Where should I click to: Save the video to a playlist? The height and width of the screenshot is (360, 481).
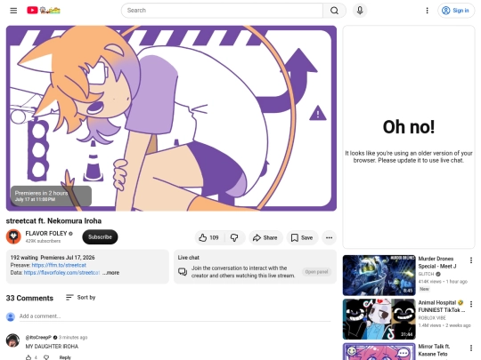coord(302,237)
